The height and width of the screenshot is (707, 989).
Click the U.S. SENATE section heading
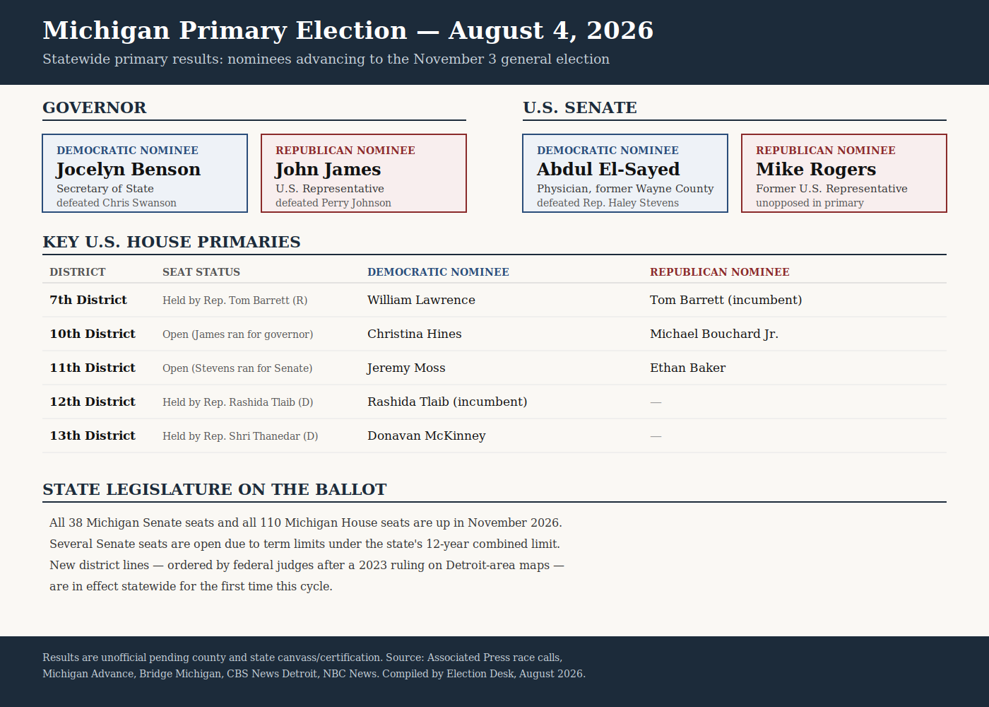coord(580,107)
